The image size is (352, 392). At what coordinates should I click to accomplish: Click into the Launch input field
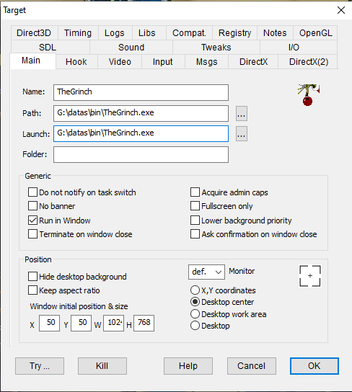[141, 133]
